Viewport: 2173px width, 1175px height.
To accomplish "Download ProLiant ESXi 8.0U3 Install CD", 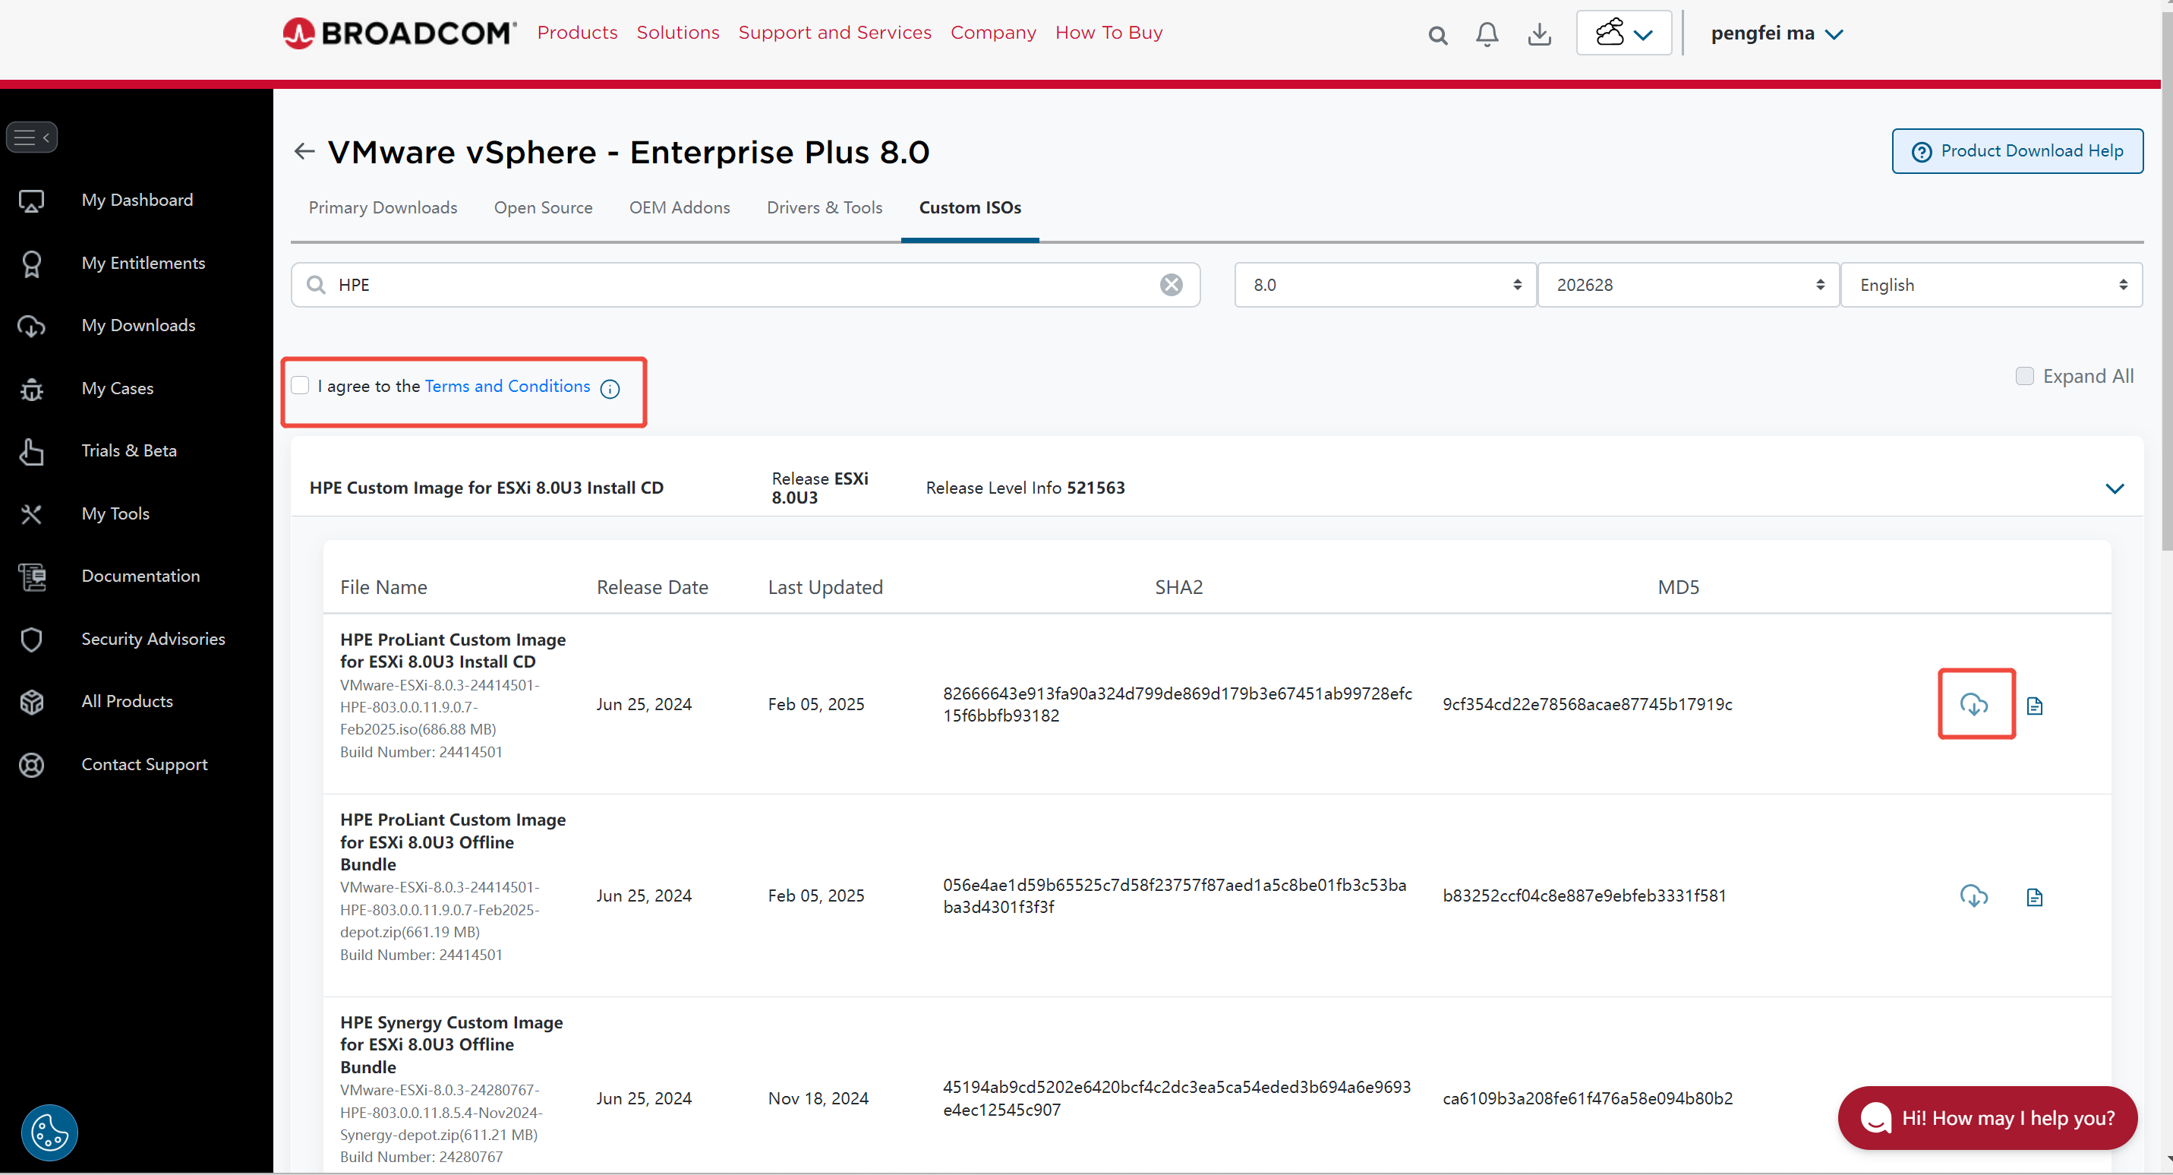I will [1974, 704].
